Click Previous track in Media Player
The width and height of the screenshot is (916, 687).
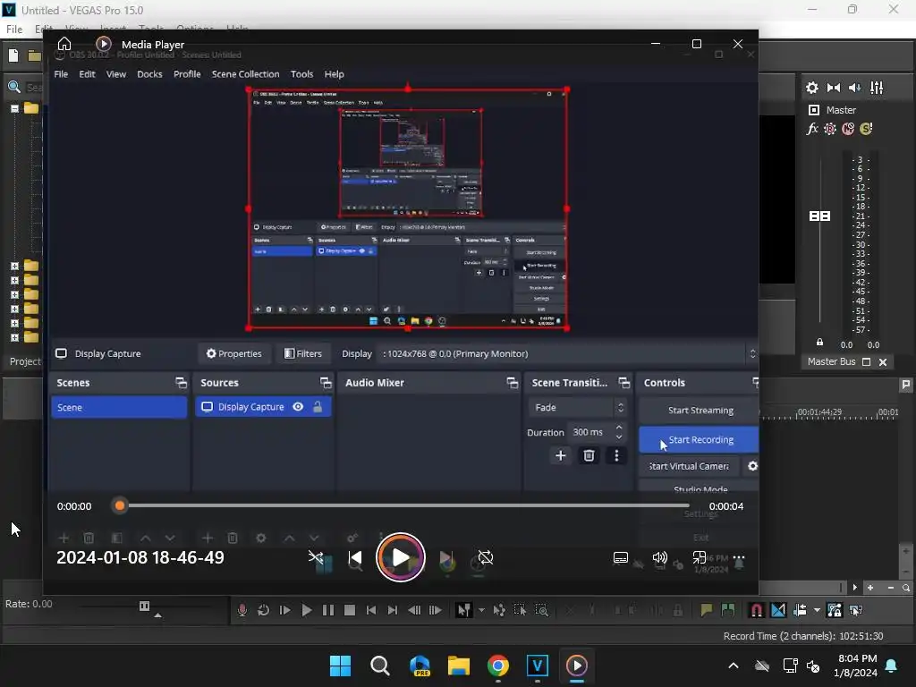pyautogui.click(x=355, y=558)
